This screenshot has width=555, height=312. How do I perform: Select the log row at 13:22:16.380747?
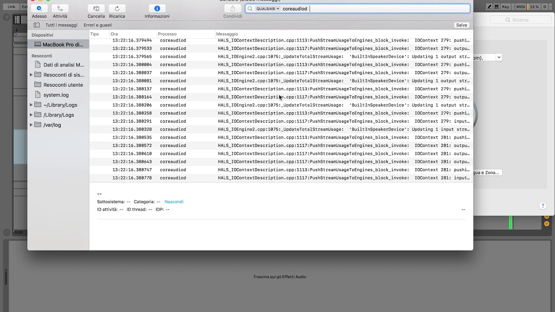281,170
